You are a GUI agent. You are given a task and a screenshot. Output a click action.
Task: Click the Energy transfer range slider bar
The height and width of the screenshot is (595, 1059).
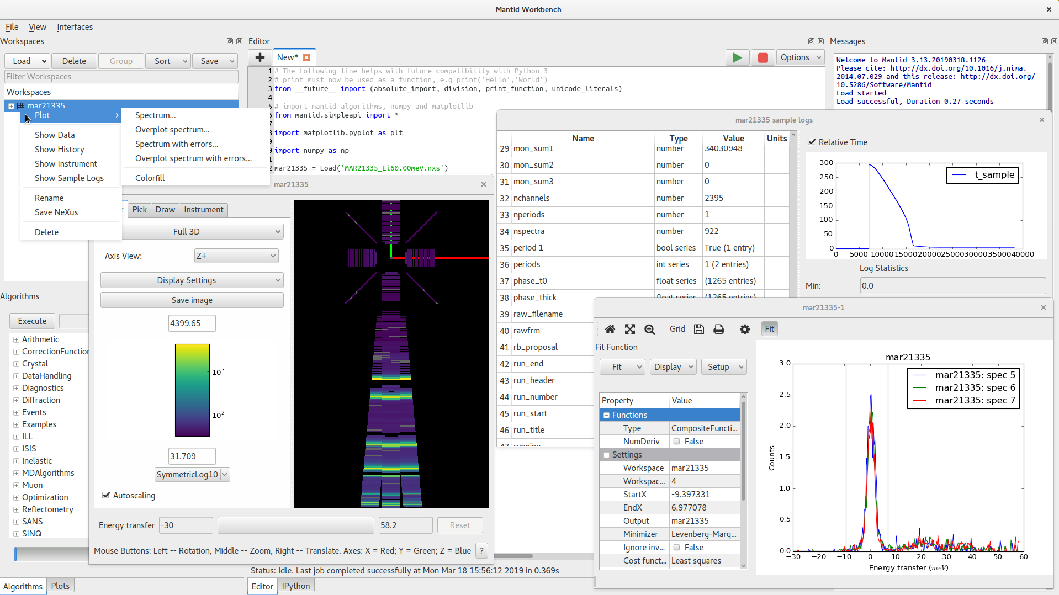295,525
